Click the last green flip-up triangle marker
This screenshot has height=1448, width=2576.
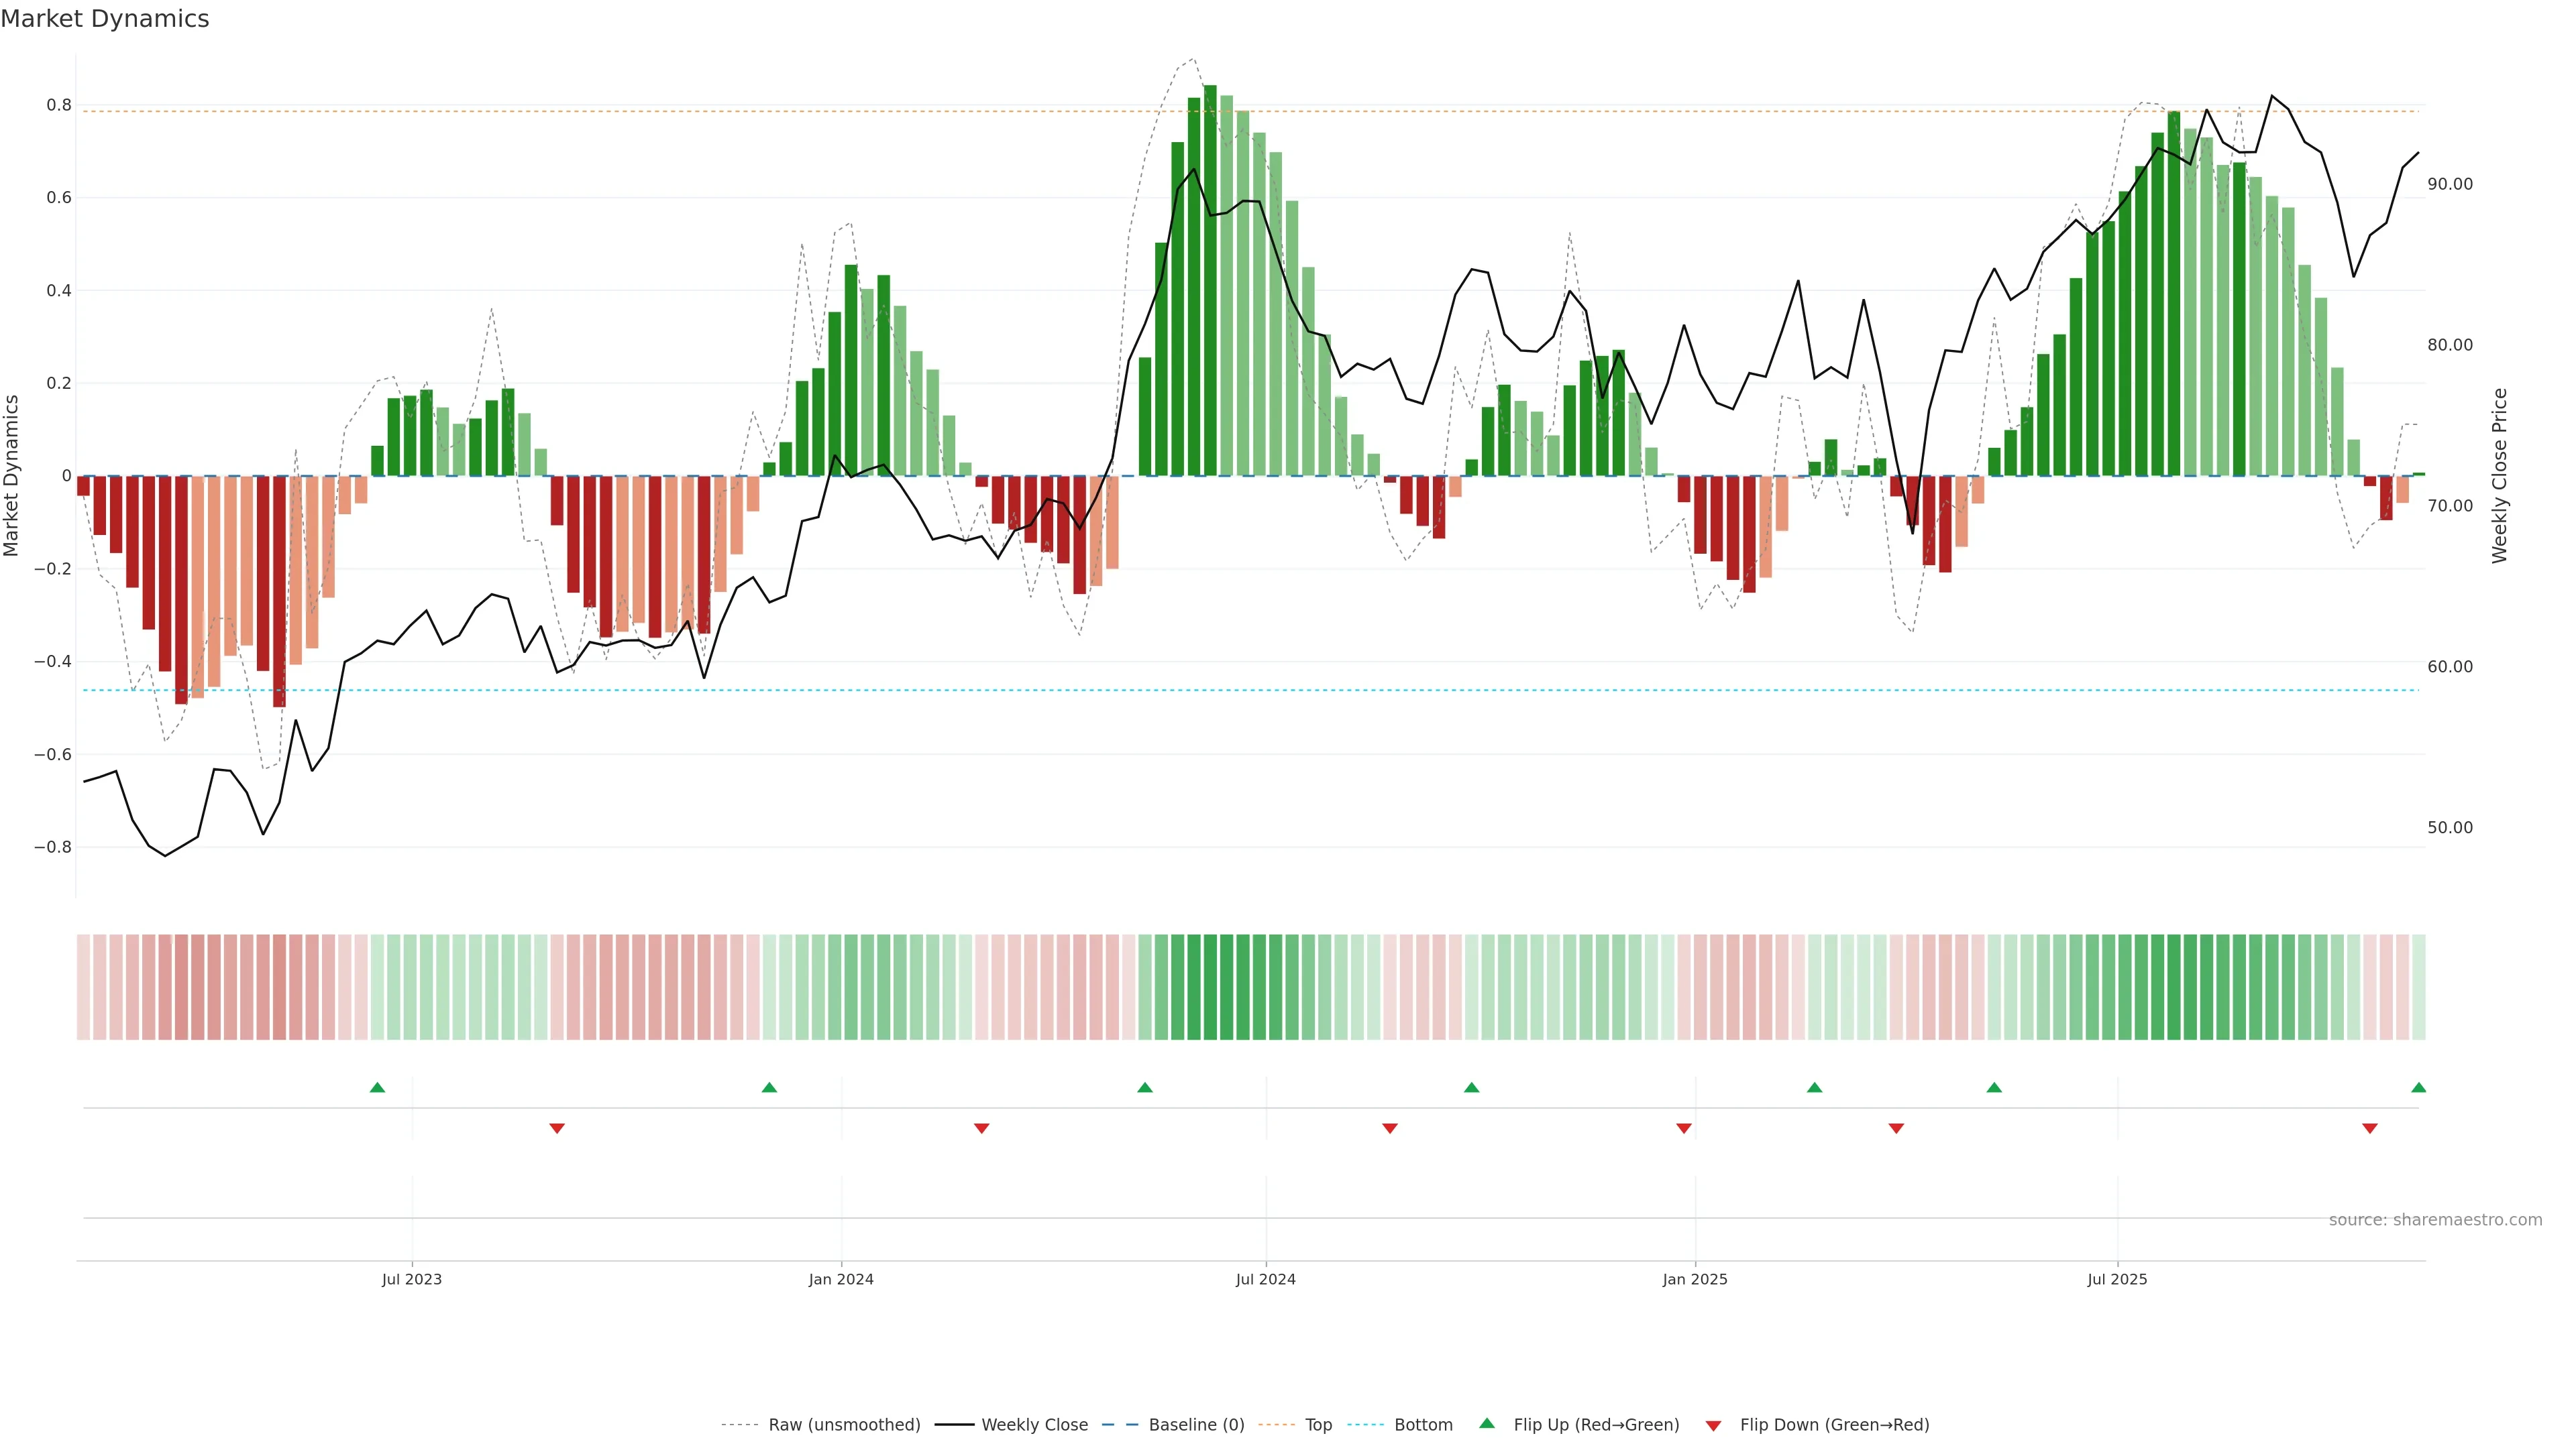click(2418, 1087)
